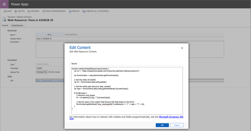The height and width of the screenshot is (131, 251).
Task: Open the Language dropdown showing English
Action: [50, 68]
